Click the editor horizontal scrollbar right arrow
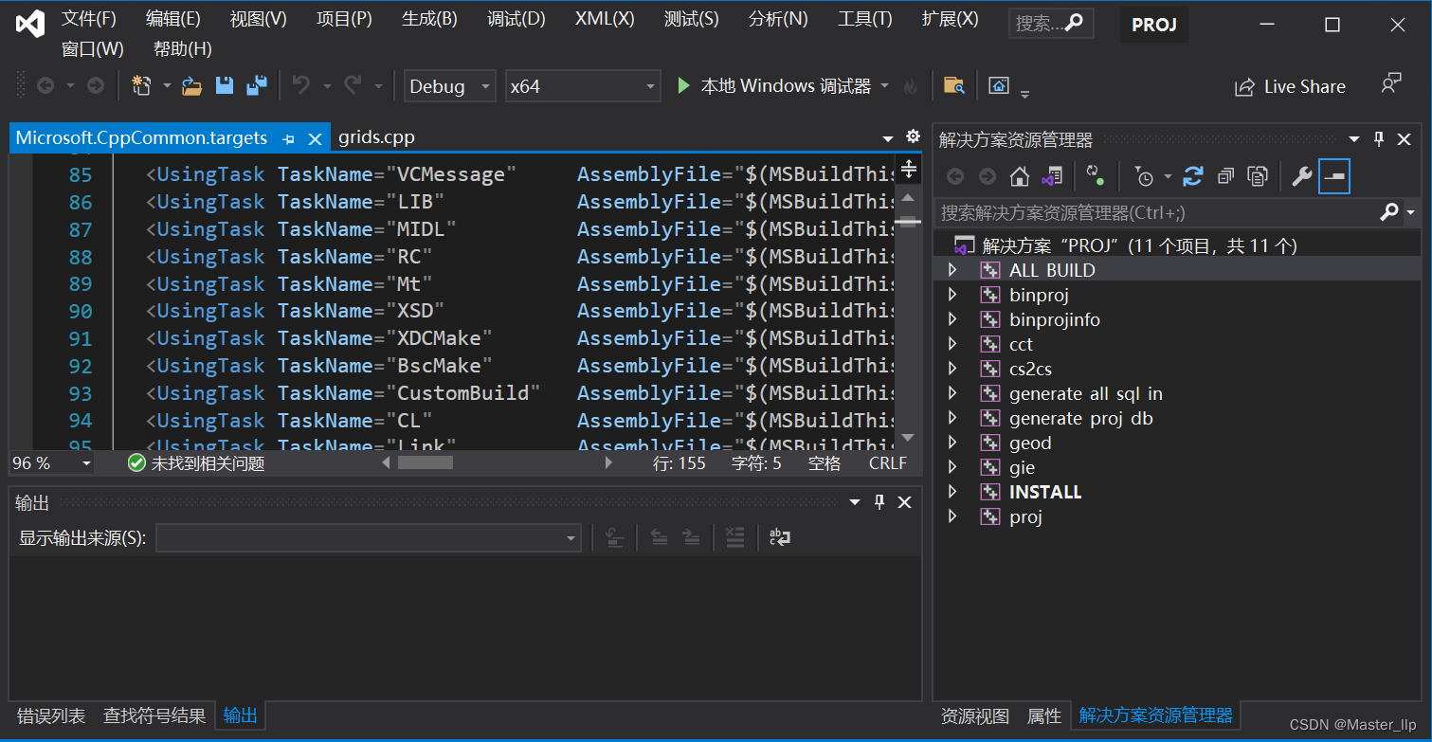 point(607,463)
